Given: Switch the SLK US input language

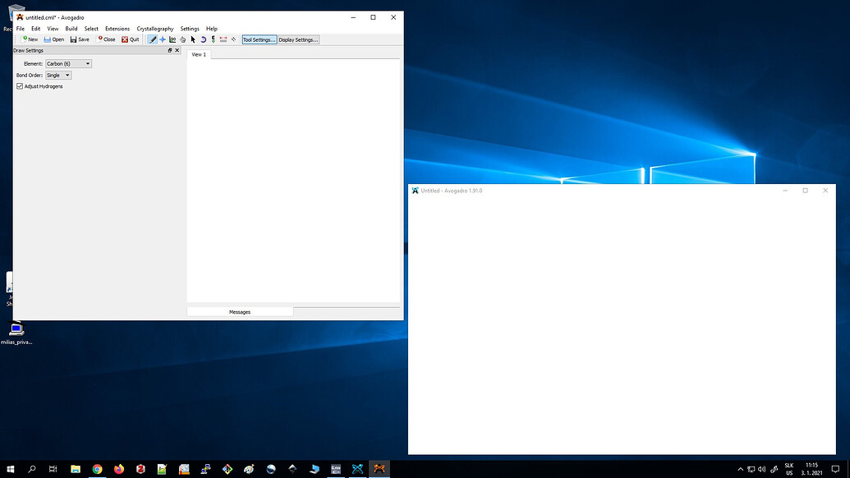Looking at the screenshot, I should pyautogui.click(x=789, y=469).
